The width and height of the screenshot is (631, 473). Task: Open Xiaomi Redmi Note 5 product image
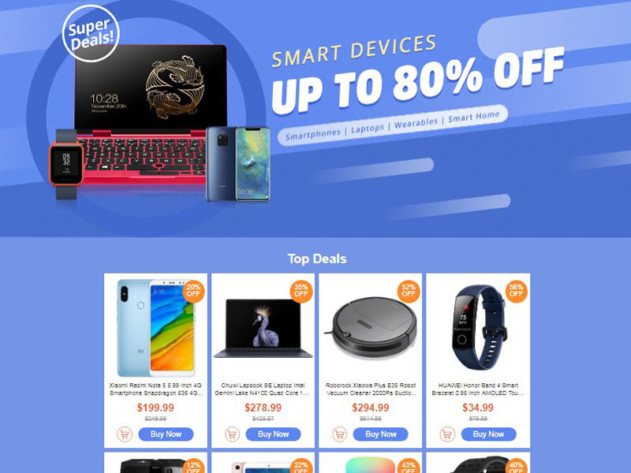click(155, 328)
